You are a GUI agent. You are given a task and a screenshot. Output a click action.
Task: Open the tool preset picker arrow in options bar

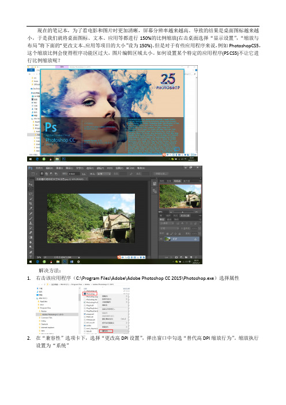pos(37,174)
